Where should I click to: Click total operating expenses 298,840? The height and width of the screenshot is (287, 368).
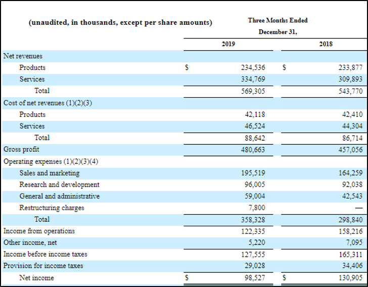(350, 220)
